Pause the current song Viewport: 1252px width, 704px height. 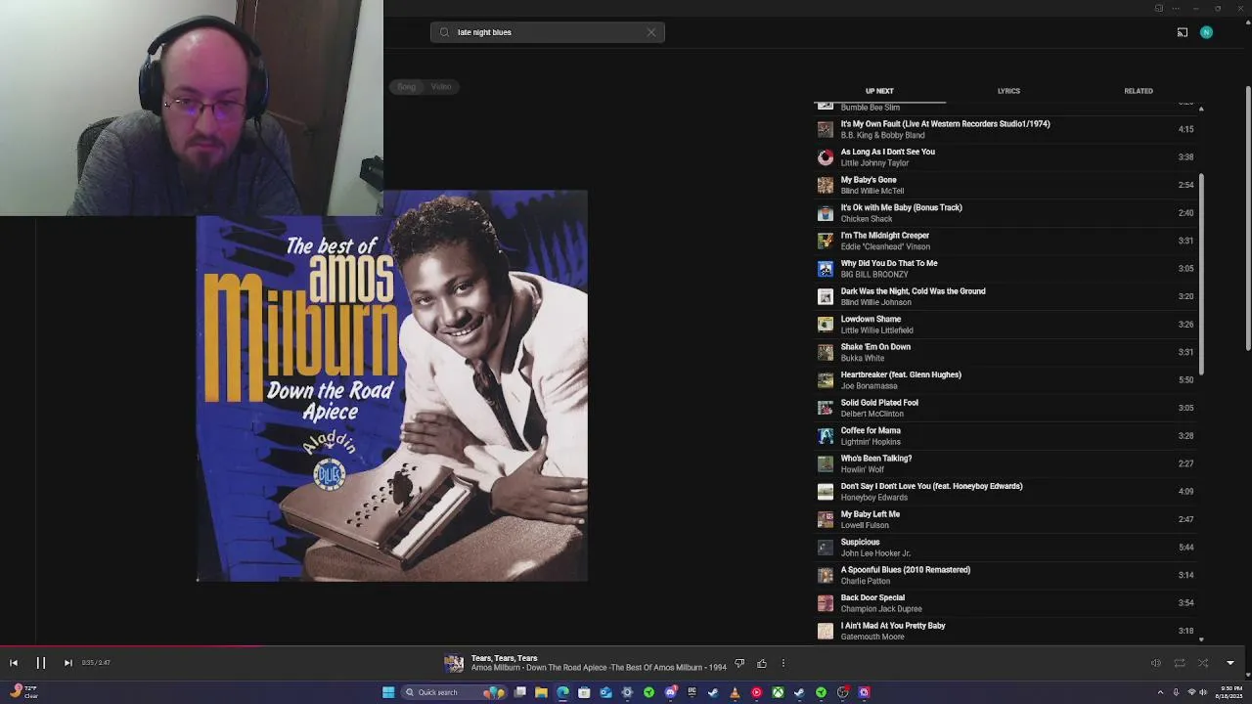click(x=41, y=663)
